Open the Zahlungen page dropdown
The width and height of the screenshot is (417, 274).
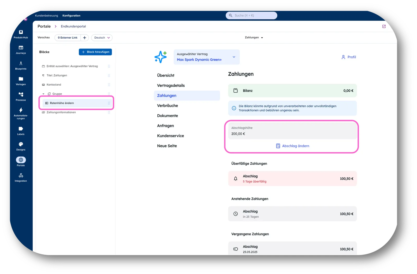pyautogui.click(x=254, y=38)
